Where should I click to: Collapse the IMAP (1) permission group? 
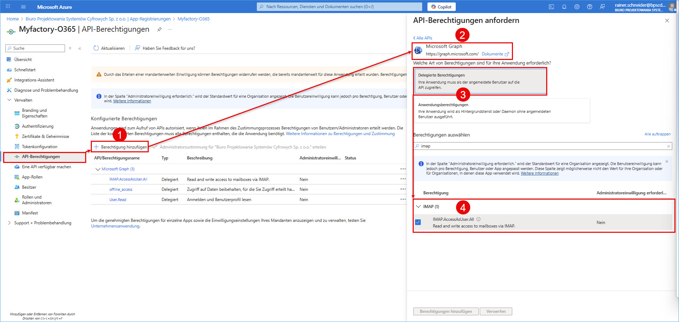[x=419, y=207]
